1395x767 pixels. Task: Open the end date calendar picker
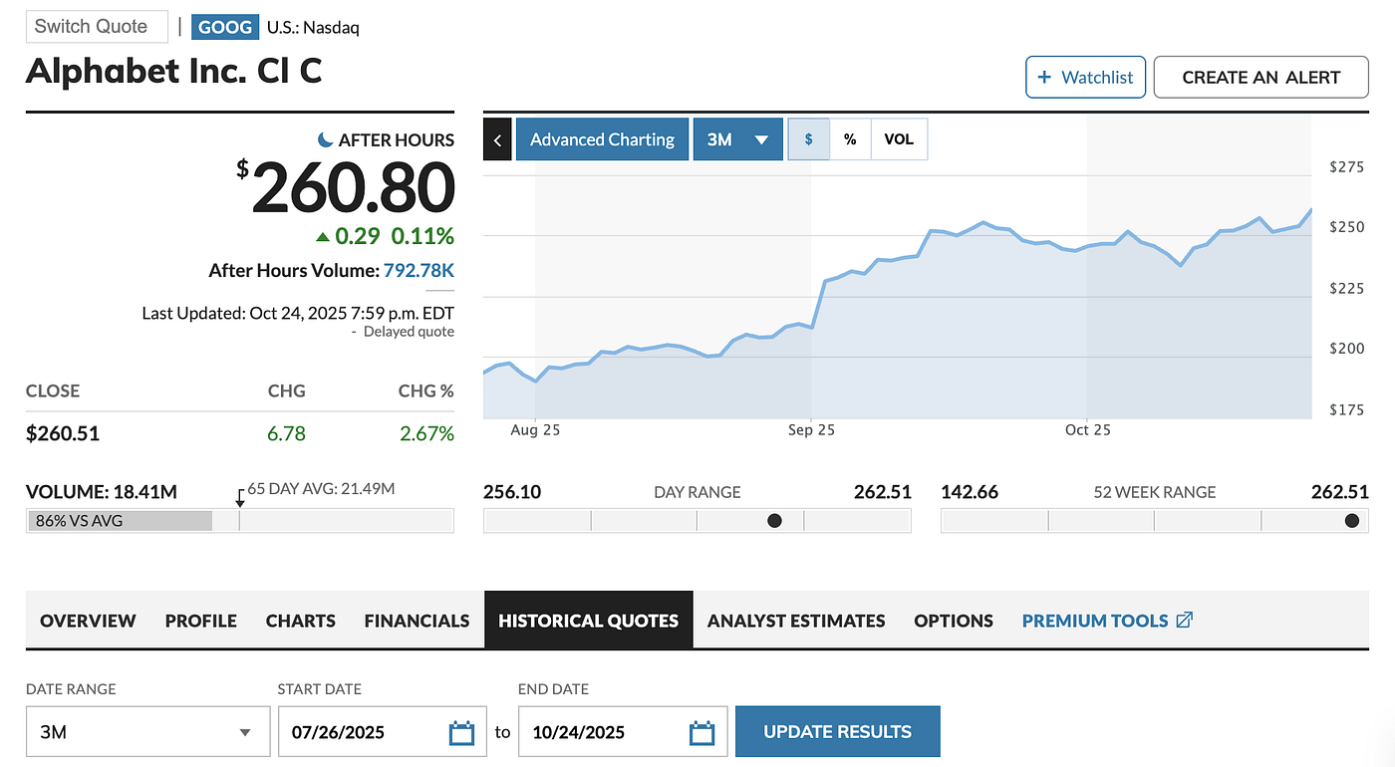702,731
